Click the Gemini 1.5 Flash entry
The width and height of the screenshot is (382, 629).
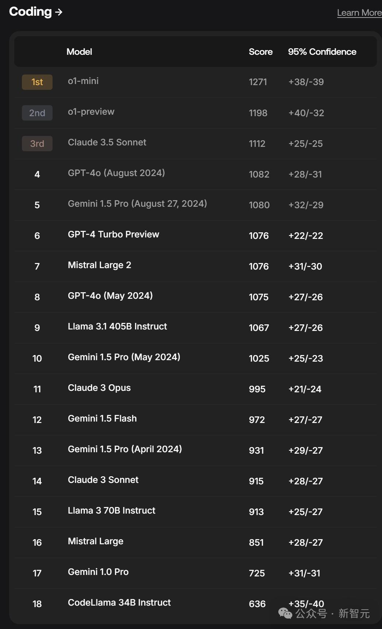pyautogui.click(x=102, y=419)
